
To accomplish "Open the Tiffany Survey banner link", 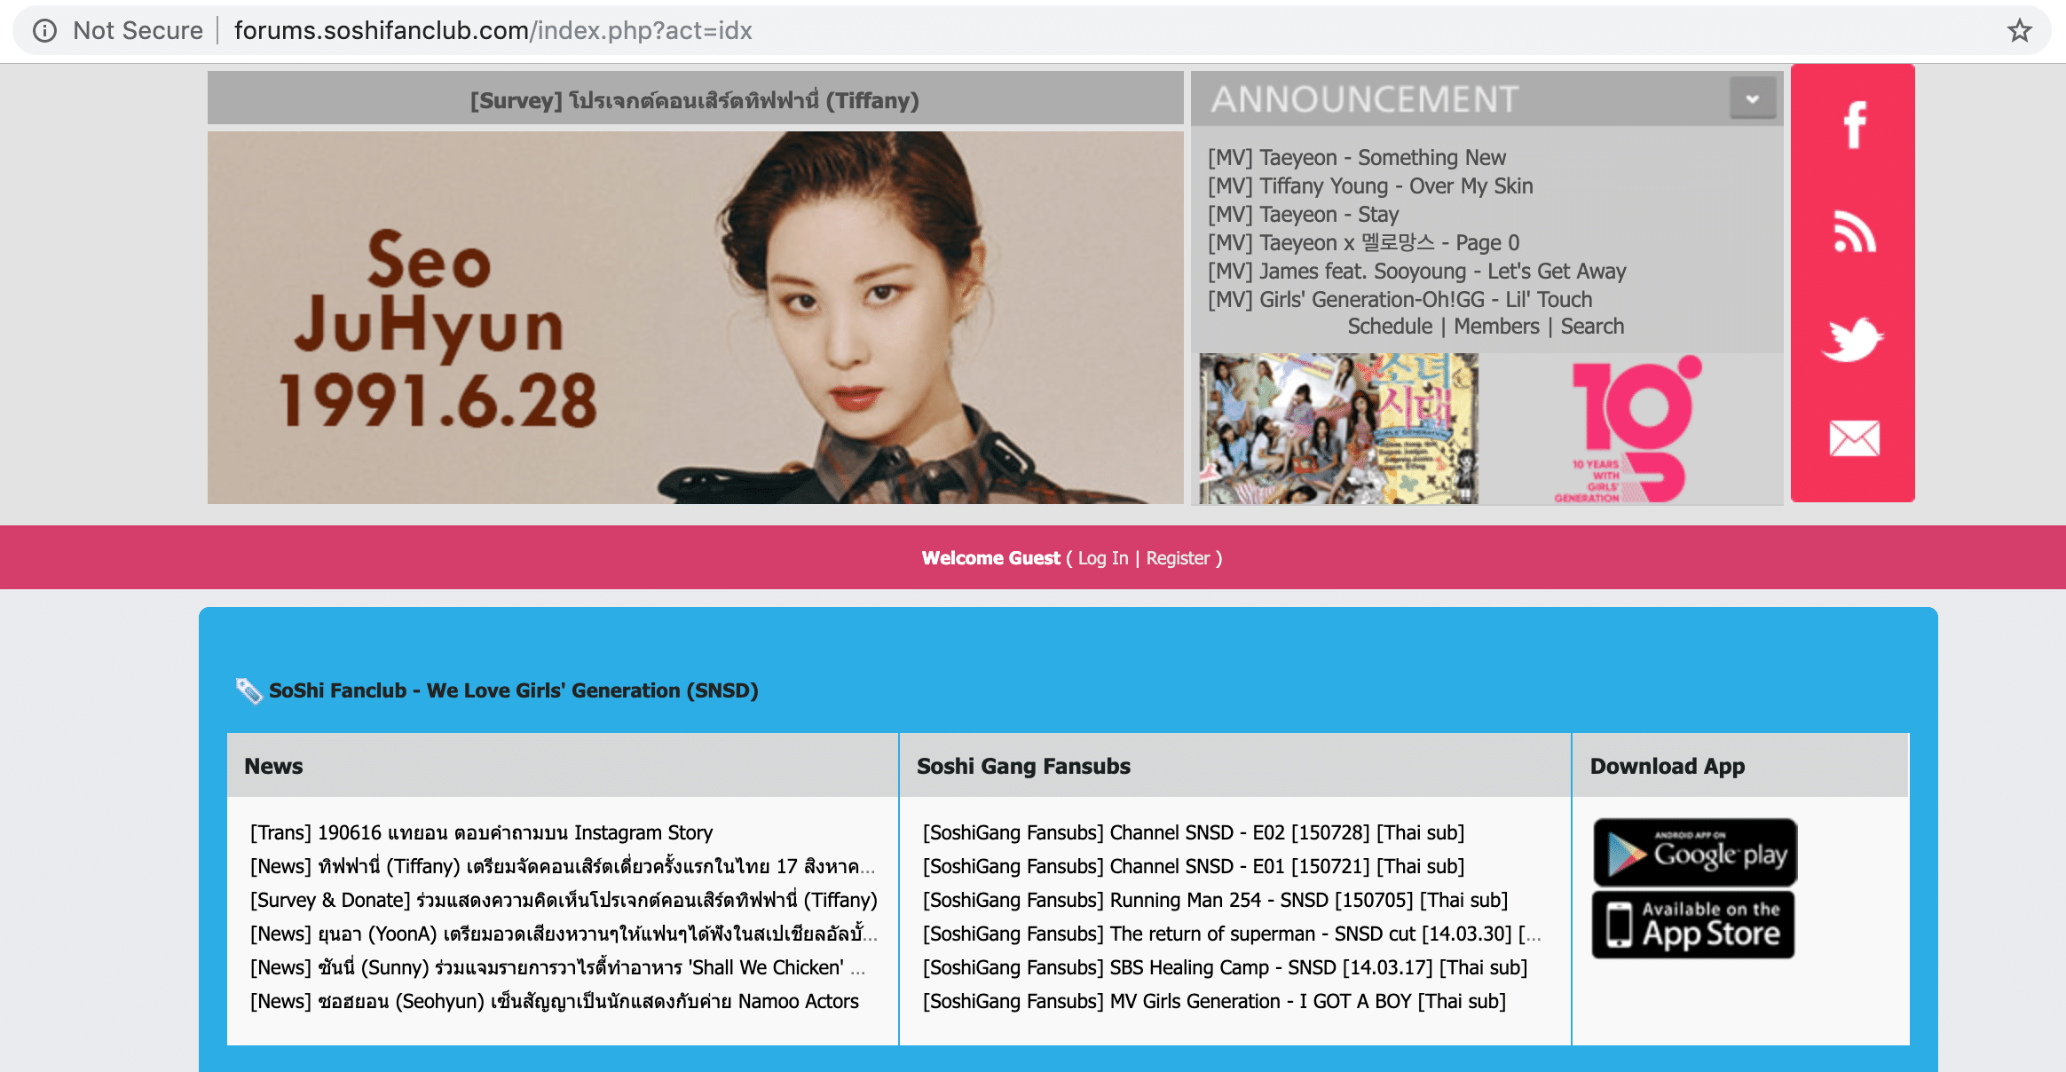I will (x=695, y=99).
